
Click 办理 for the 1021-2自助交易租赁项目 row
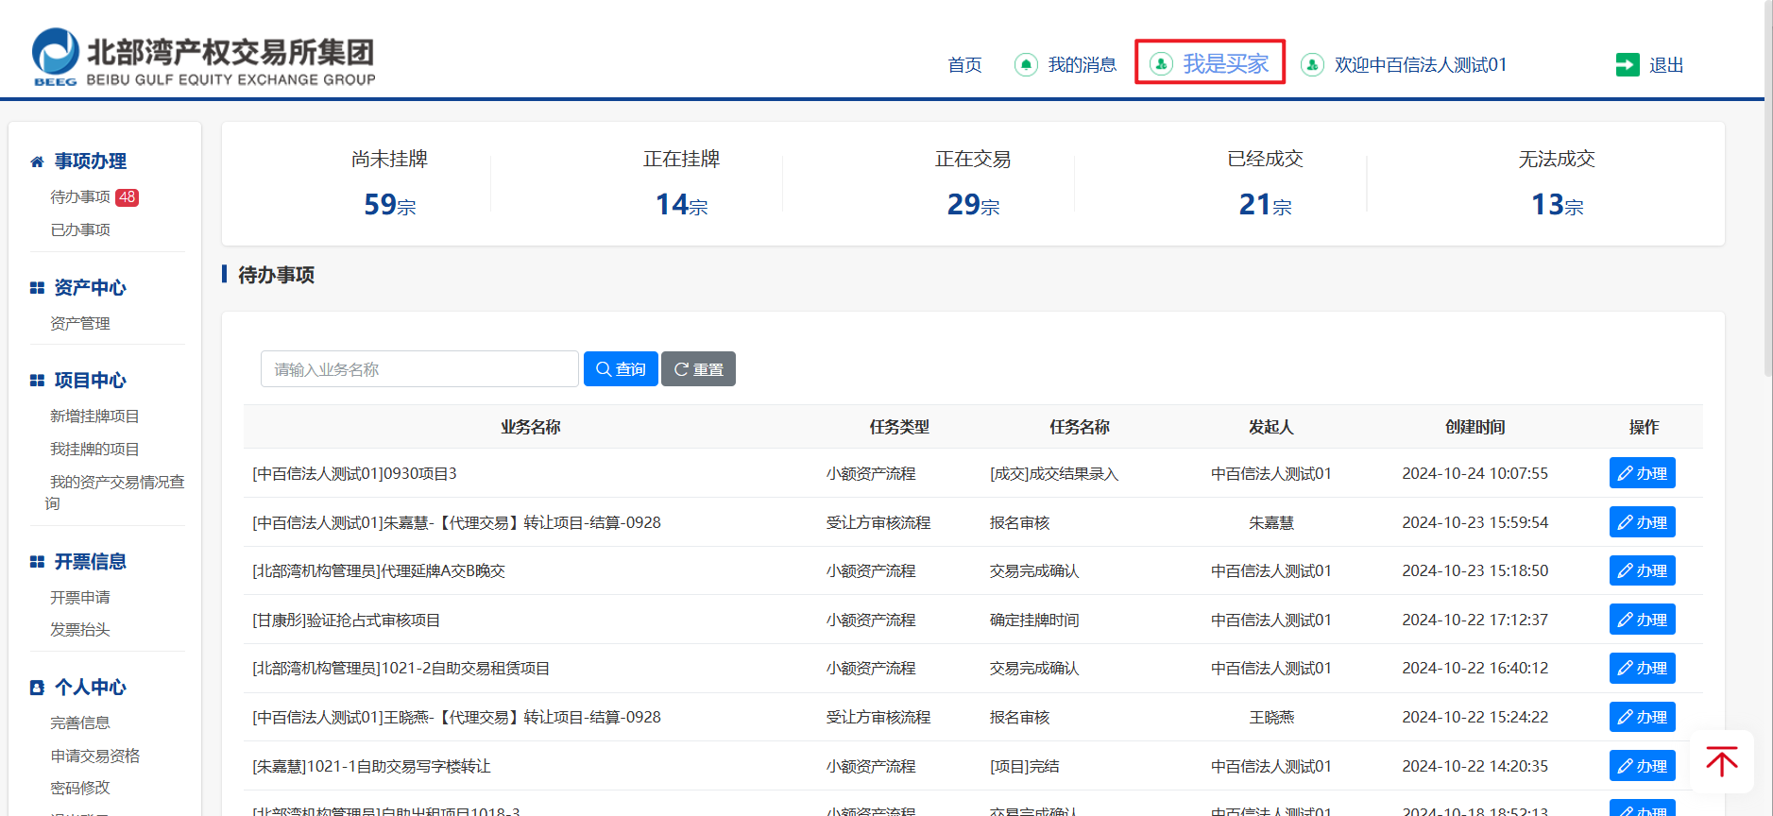coord(1642,668)
